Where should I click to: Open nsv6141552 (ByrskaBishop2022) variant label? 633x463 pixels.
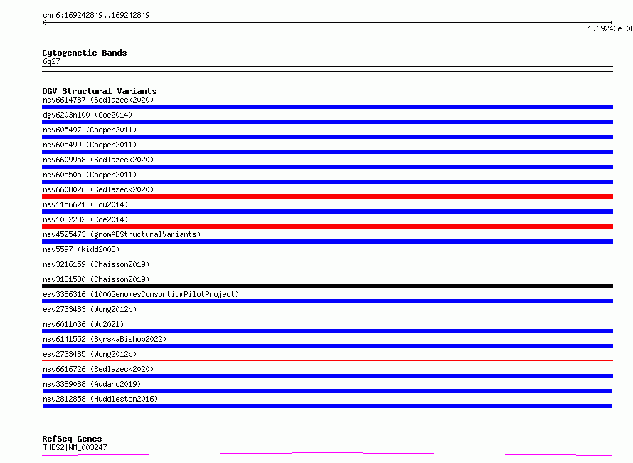click(x=105, y=339)
